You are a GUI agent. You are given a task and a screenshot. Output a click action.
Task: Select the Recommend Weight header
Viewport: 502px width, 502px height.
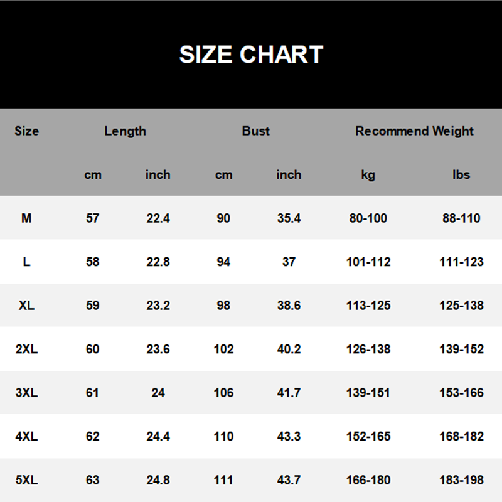point(414,131)
